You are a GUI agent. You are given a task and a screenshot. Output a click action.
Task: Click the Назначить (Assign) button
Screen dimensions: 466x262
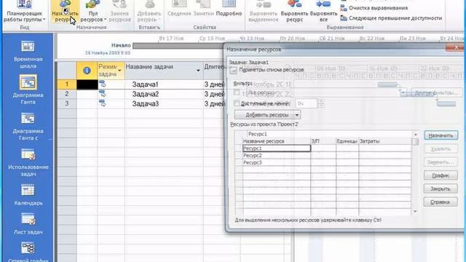[441, 135]
